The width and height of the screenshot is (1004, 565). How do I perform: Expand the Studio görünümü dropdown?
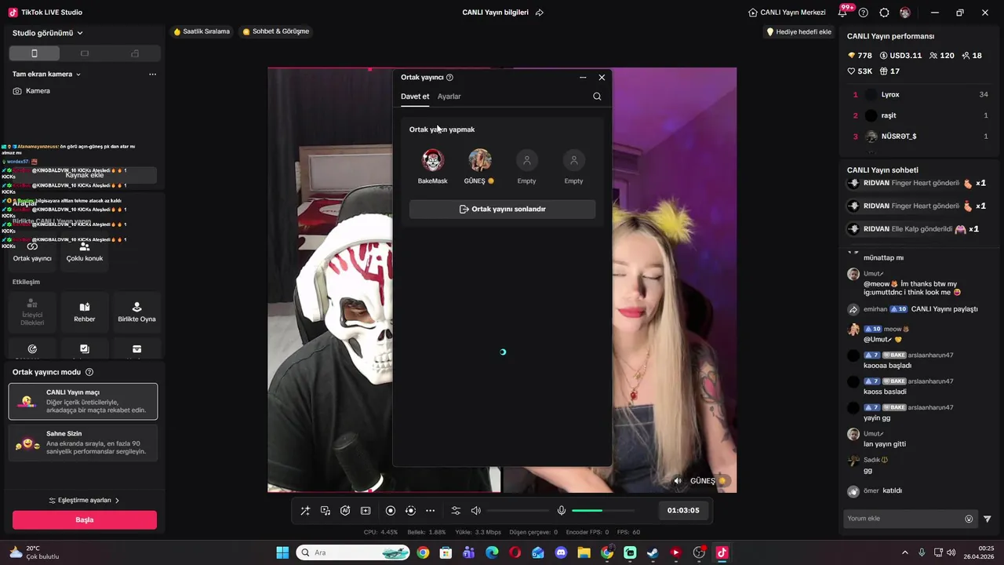[x=48, y=33]
